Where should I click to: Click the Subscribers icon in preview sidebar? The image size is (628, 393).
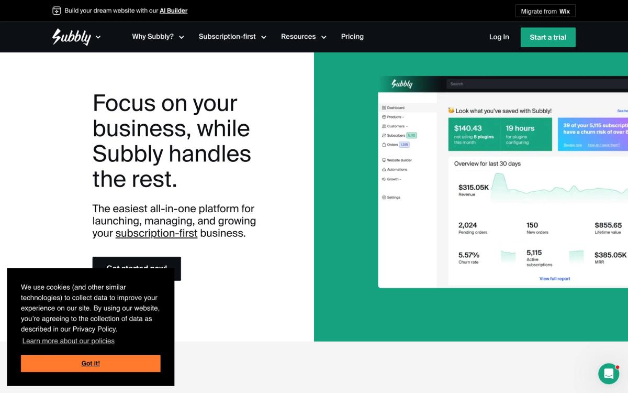tap(384, 136)
